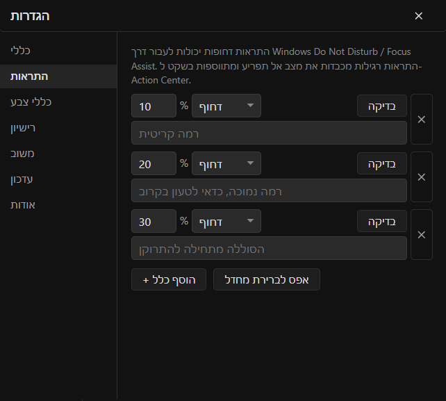Edit the הסוללה מתחילה להתרוקן message field
This screenshot has height=401, width=446.
click(x=269, y=248)
